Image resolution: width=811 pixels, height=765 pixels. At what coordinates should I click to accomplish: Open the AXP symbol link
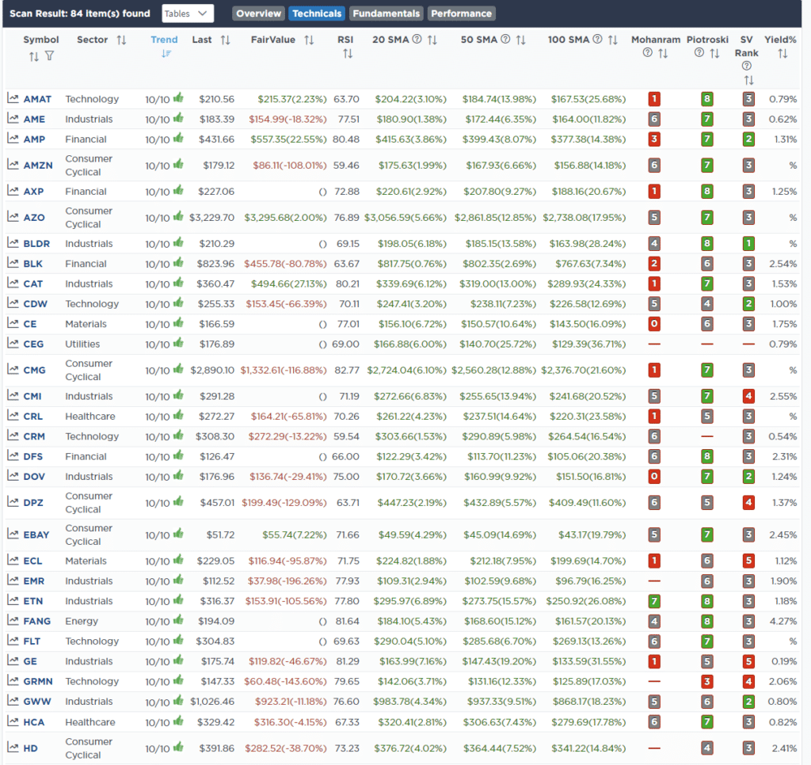(33, 192)
